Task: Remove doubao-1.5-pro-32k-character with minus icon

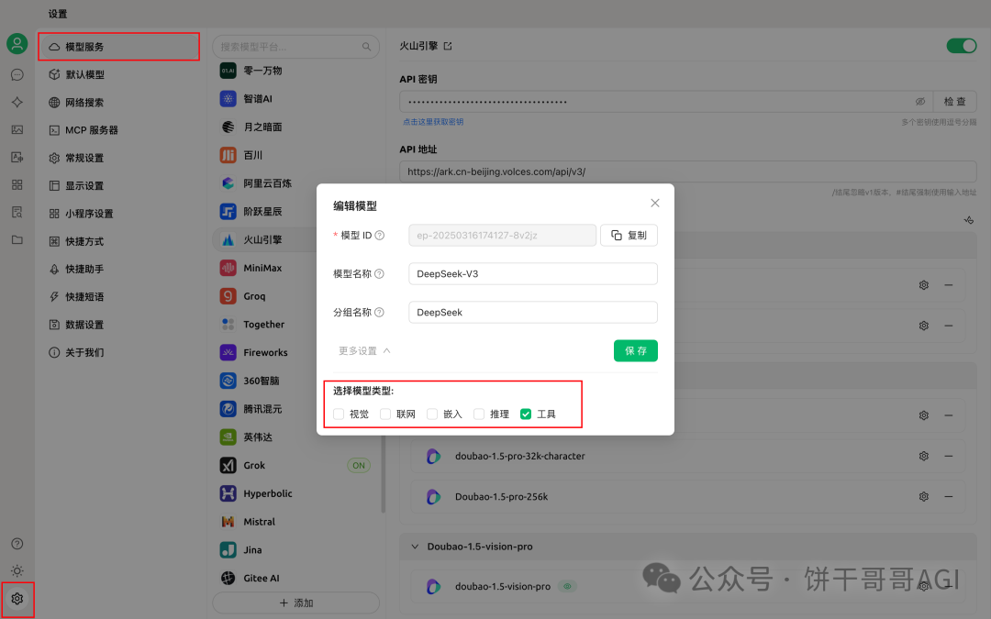Action: tap(949, 456)
